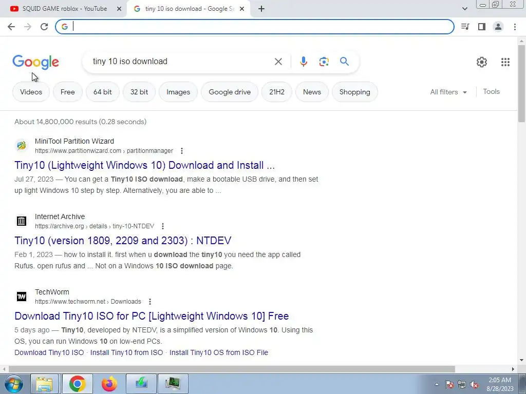
Task: Show hidden tray icons arrow
Action: pos(437,384)
